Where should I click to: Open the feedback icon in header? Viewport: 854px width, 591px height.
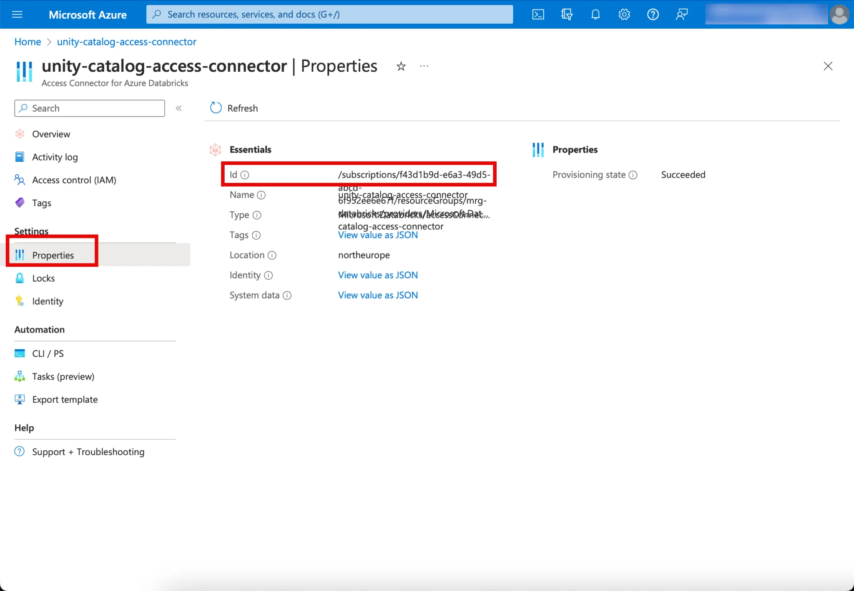[681, 15]
